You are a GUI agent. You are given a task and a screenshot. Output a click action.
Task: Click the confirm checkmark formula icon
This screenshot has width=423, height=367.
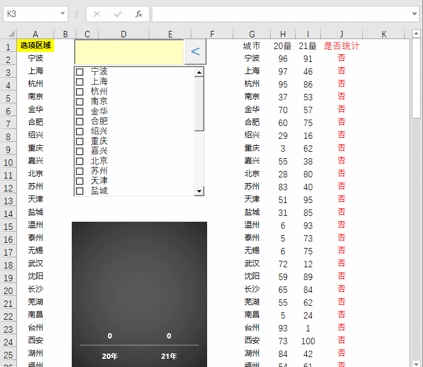(x=118, y=14)
